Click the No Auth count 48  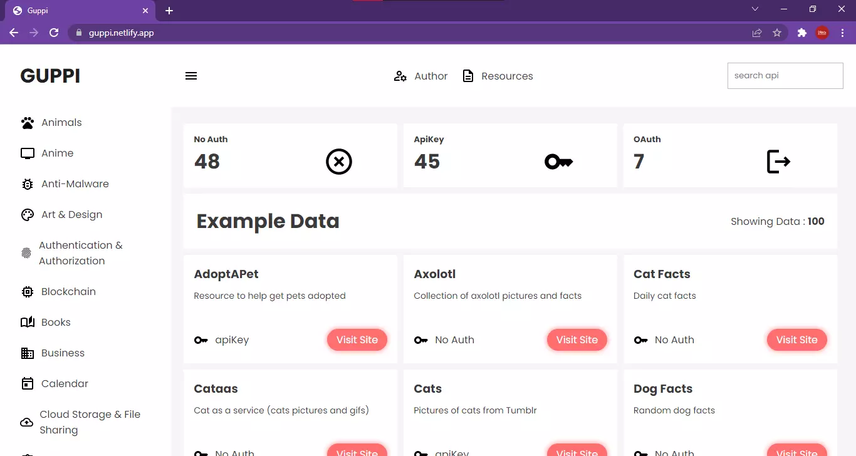coord(207,162)
